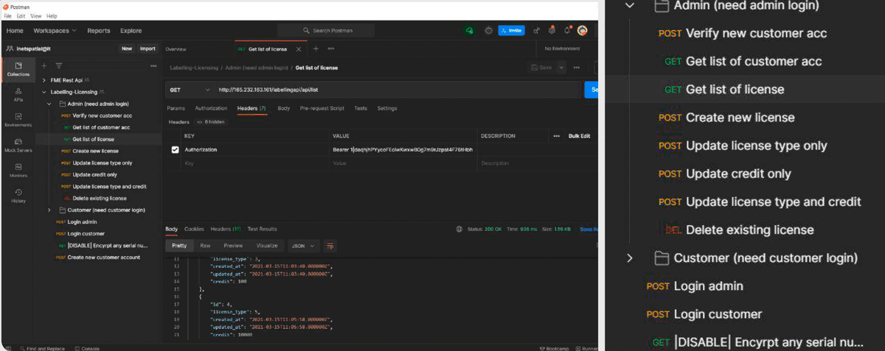
Task: Close the Get list of license tab
Action: (x=298, y=49)
